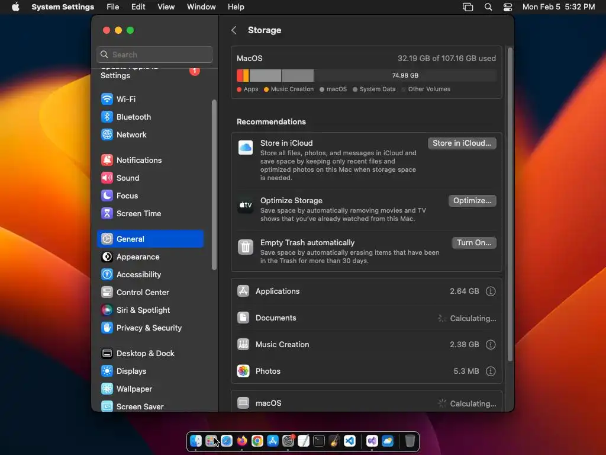Launch Safari from the Dock
This screenshot has height=455, width=606.
(x=227, y=441)
